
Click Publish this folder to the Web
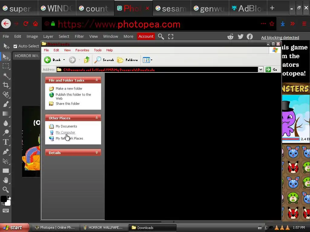[73, 96]
